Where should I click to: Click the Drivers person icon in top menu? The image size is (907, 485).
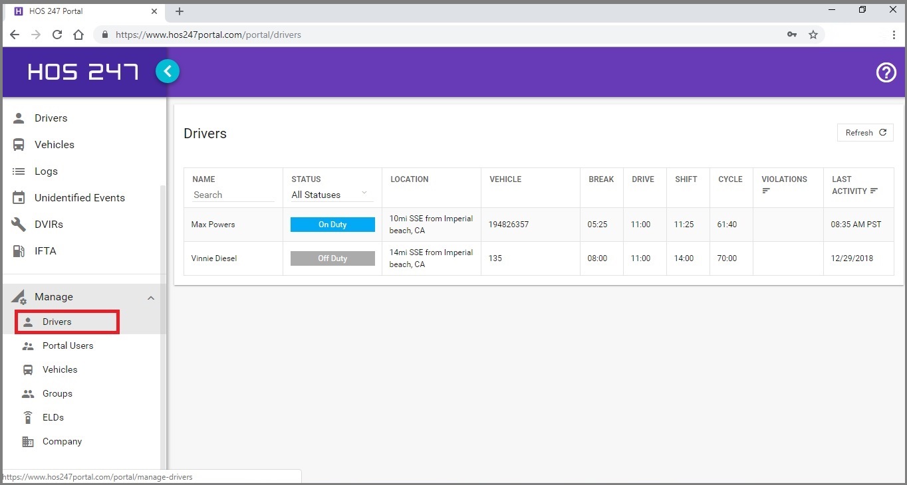coord(19,118)
